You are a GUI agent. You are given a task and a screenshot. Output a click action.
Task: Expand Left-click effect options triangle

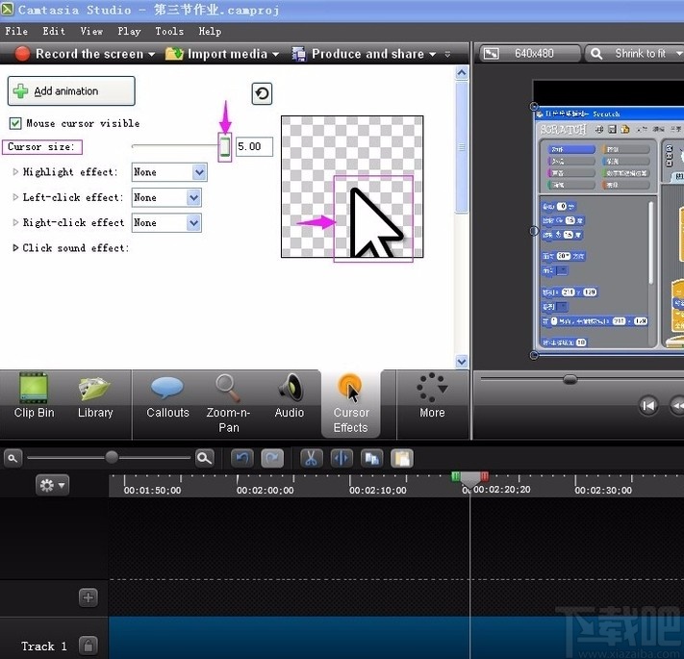click(x=15, y=197)
